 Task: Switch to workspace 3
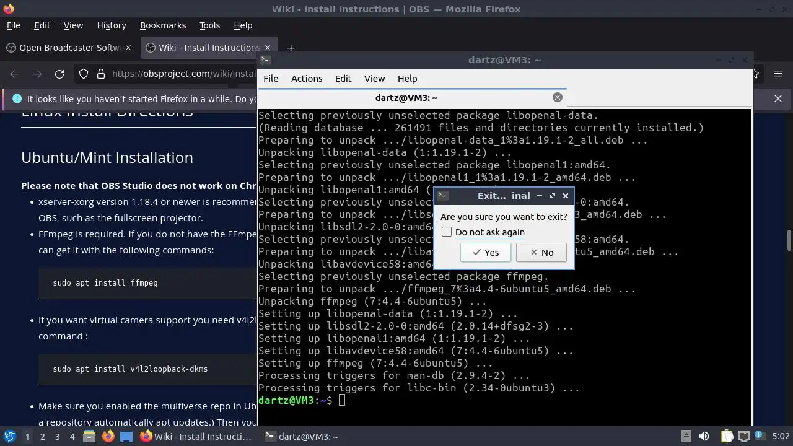click(57, 437)
